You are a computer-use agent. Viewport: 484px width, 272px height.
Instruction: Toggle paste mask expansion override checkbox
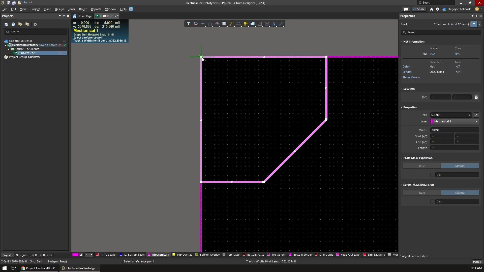point(432,175)
